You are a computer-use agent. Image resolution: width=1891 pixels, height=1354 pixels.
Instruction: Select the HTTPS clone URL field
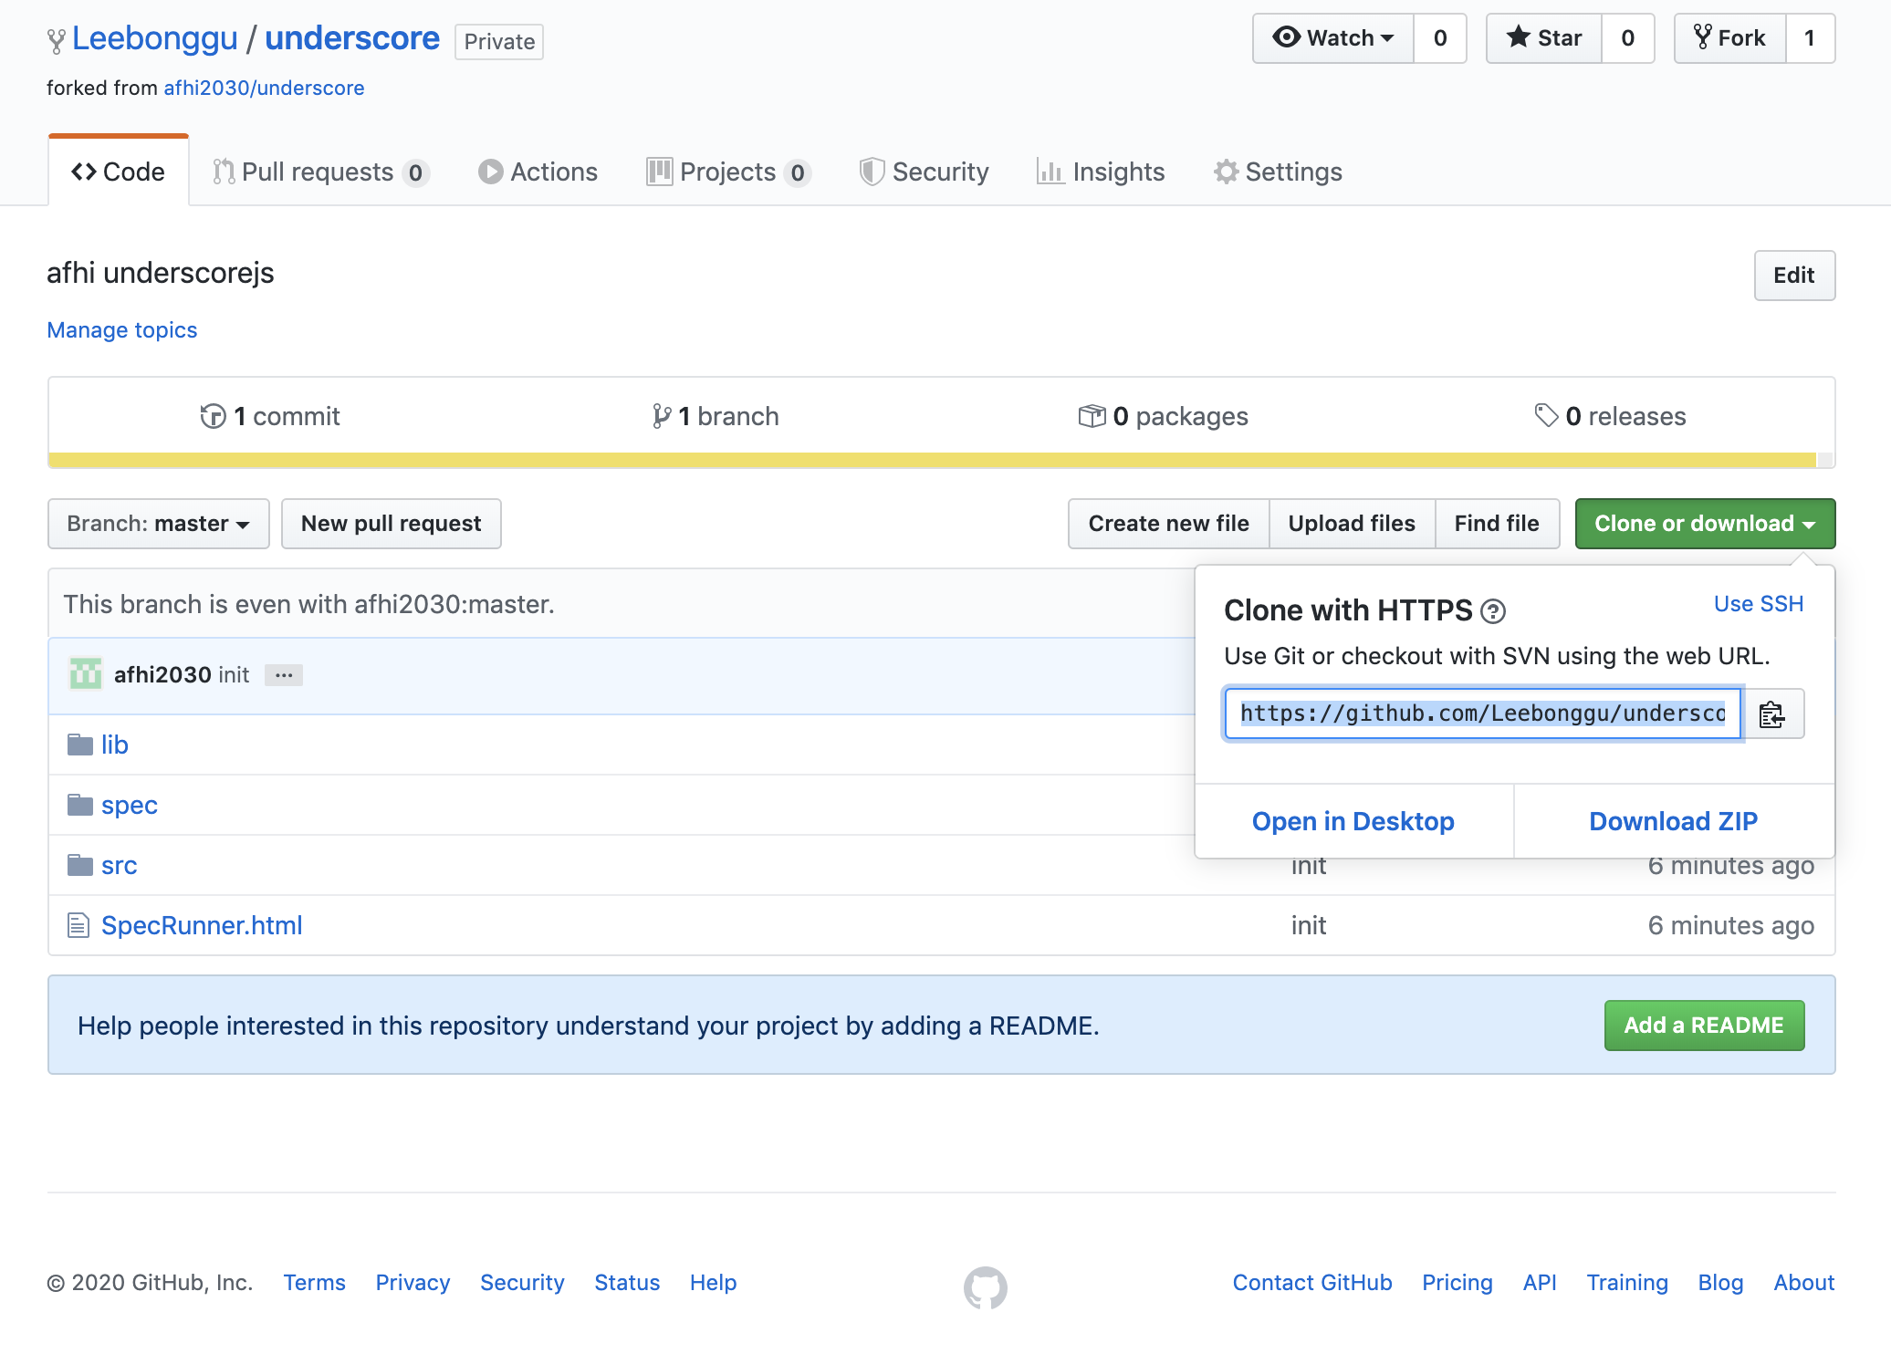pyautogui.click(x=1484, y=713)
